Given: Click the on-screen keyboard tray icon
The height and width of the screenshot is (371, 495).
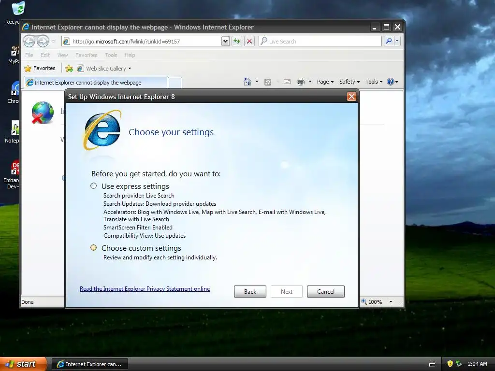Looking at the screenshot, I should 432,364.
